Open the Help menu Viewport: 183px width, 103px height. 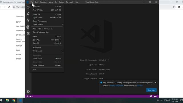pyautogui.click(x=76, y=2)
